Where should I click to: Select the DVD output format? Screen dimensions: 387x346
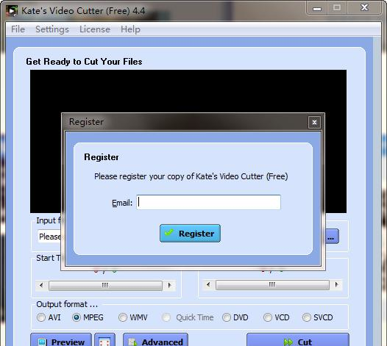pyautogui.click(x=235, y=317)
